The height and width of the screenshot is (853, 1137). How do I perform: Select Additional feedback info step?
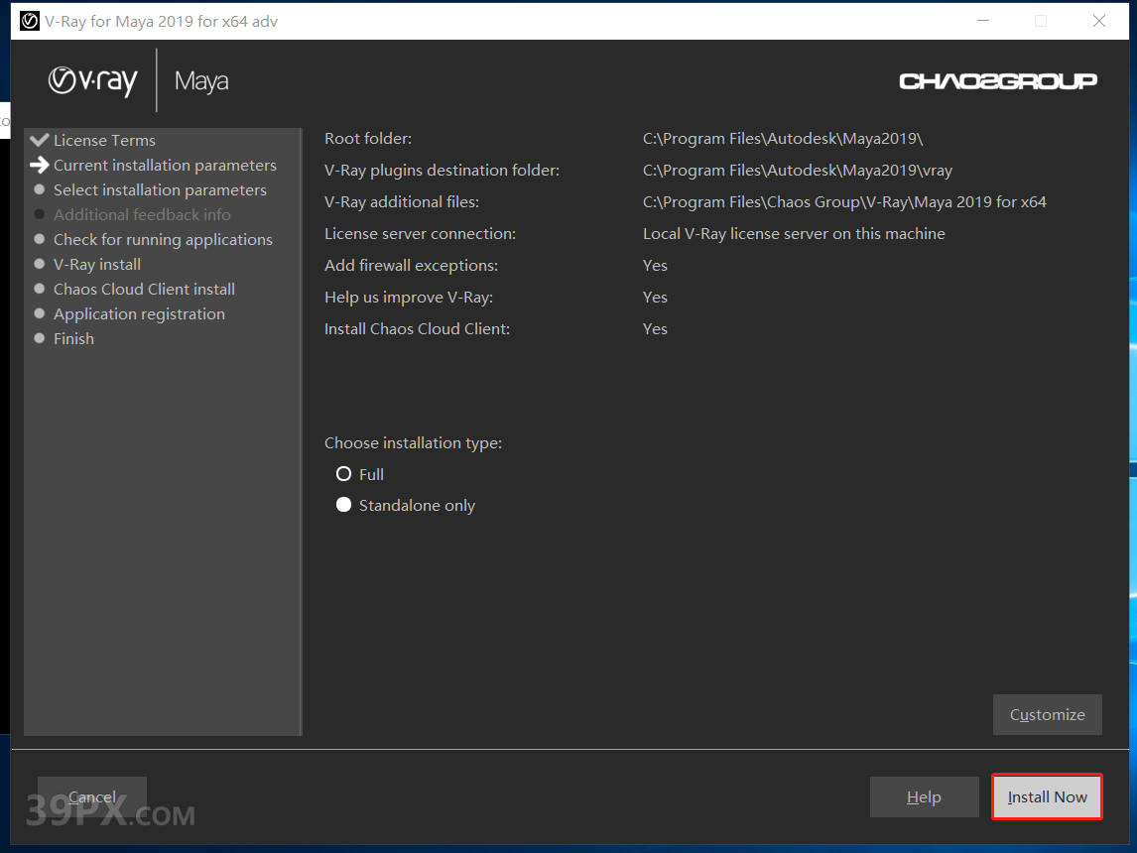click(x=142, y=214)
